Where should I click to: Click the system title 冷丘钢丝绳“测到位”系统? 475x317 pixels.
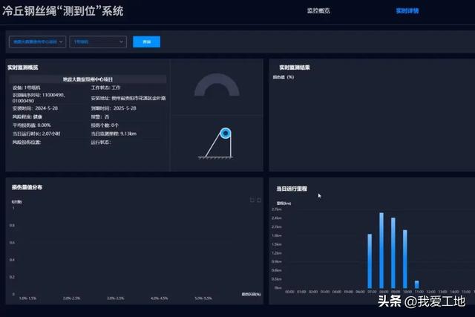(x=63, y=11)
